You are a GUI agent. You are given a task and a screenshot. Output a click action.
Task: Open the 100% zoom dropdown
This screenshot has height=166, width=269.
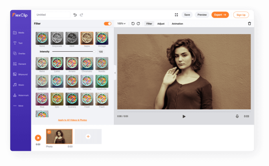coord(121,24)
